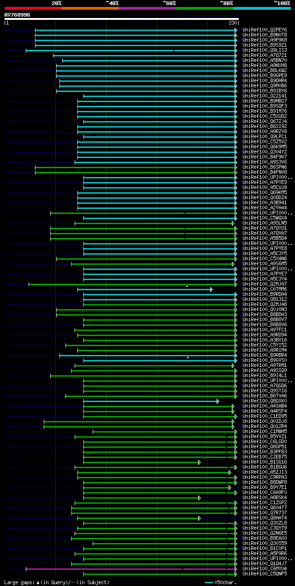Click UniRef100_B9RBR4 label
This screenshot has width=295, height=586.
[x=265, y=355]
